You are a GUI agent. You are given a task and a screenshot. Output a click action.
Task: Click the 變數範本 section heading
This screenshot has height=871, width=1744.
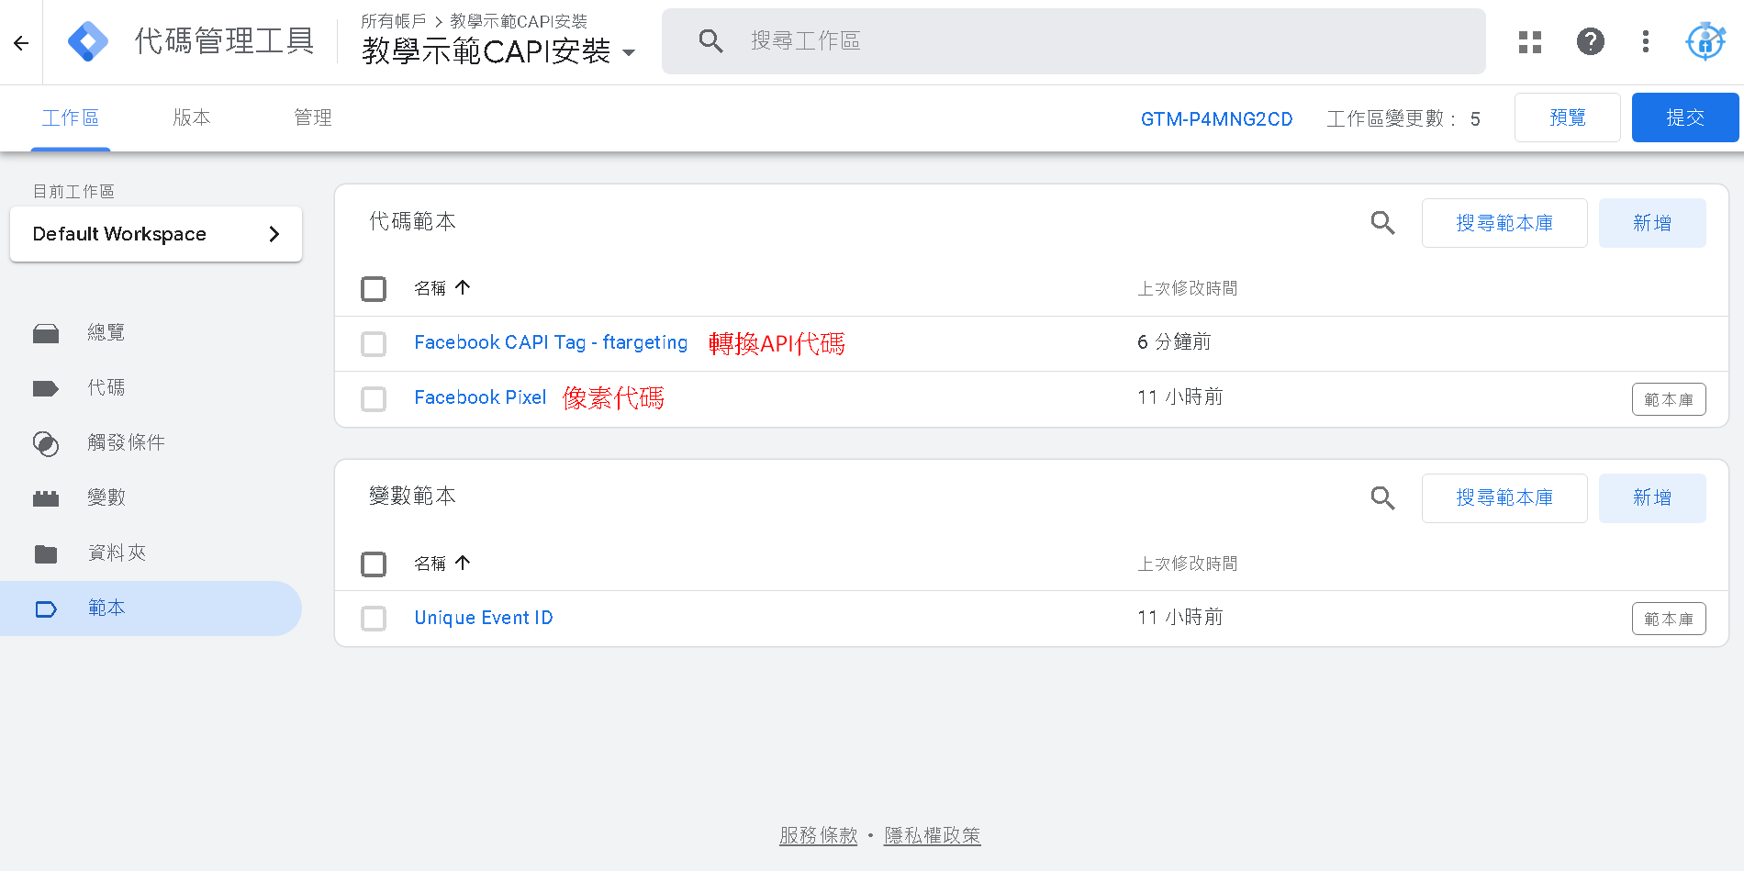click(413, 496)
